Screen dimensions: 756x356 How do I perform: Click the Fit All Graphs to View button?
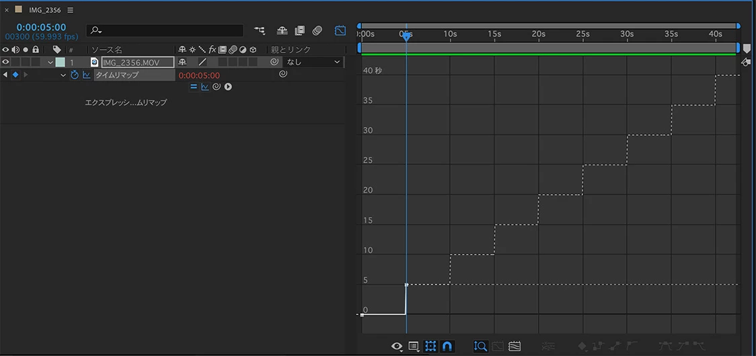point(515,346)
